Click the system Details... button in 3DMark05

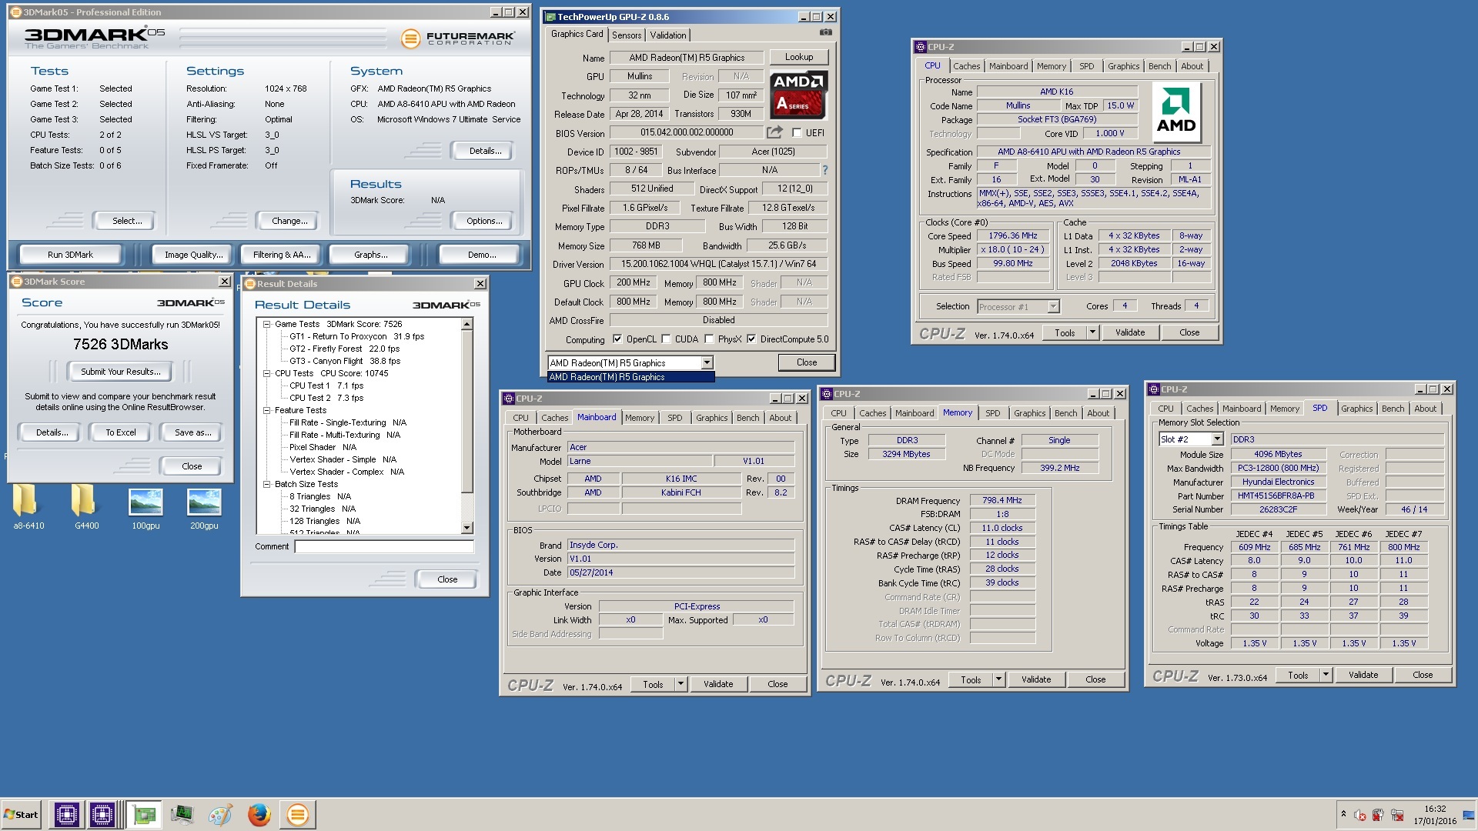tap(485, 150)
